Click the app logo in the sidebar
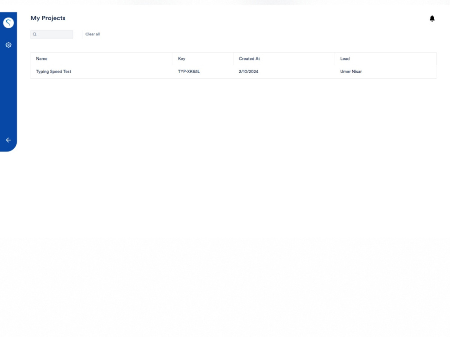 [x=8, y=22]
